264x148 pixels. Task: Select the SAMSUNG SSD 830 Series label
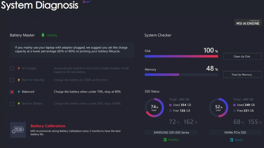[x=171, y=132]
